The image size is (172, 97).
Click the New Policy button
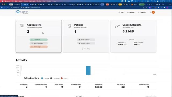tap(86, 49)
